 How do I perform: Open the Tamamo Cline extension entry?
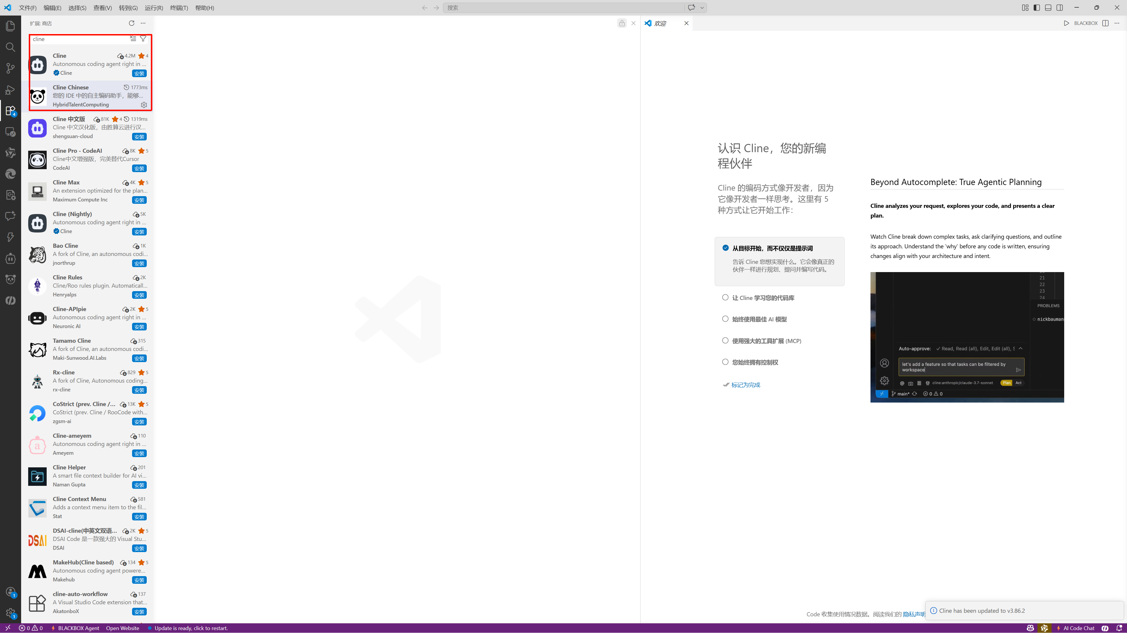(87, 349)
